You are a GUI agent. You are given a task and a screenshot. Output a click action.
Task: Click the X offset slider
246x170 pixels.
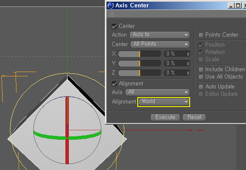pyautogui.click(x=139, y=54)
